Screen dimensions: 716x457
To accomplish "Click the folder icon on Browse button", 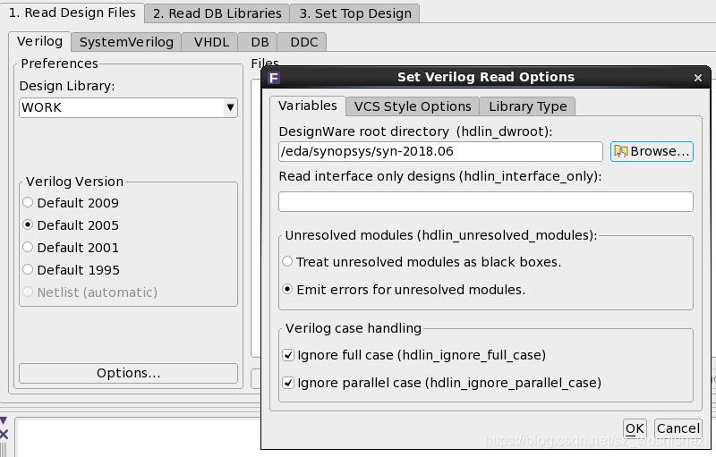I will 620,151.
